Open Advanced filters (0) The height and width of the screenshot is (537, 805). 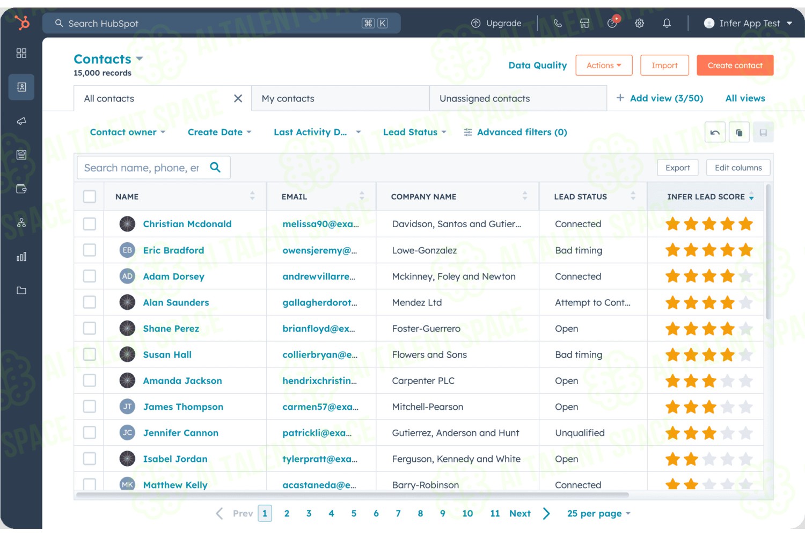(x=515, y=132)
